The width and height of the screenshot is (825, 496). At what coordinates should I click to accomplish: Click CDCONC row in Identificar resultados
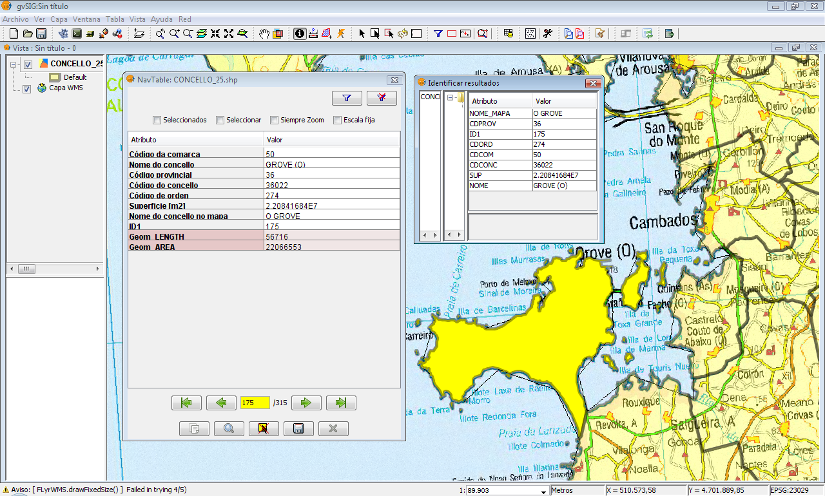click(x=532, y=165)
